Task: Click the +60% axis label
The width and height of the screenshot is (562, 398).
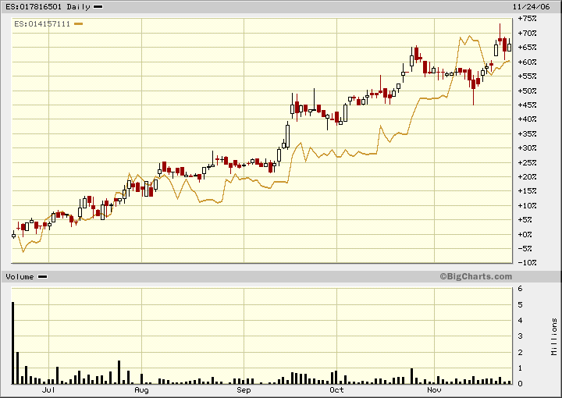Action: 527,62
